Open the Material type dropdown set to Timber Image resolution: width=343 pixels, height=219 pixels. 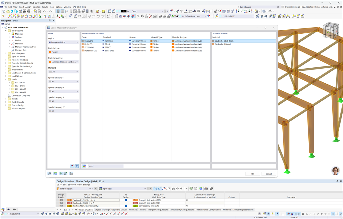coord(63,52)
